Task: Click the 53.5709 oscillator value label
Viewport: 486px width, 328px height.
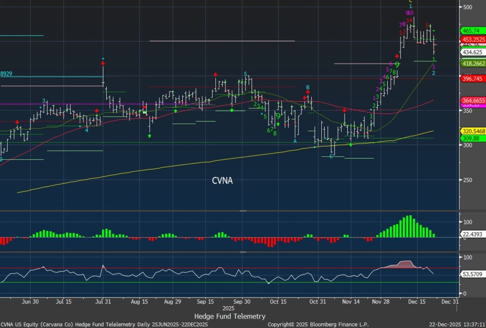Action: tap(473, 275)
